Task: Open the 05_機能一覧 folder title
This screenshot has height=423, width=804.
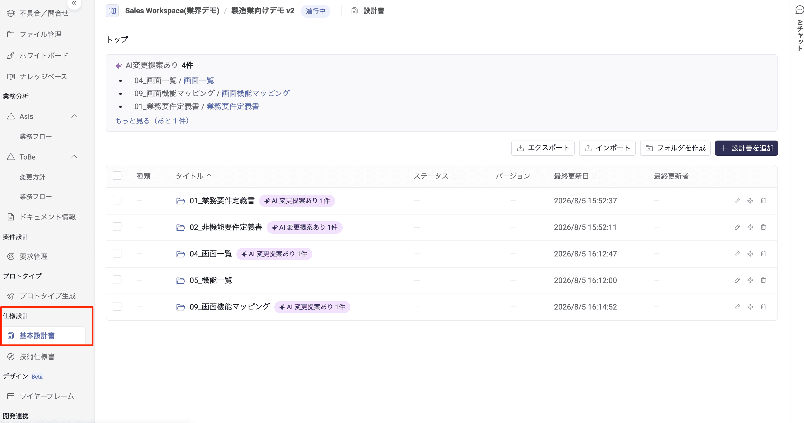Action: (211, 281)
